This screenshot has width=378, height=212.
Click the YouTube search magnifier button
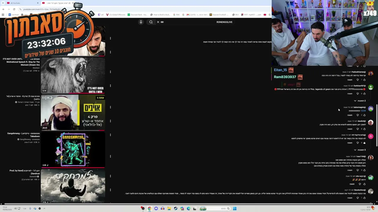151,22
